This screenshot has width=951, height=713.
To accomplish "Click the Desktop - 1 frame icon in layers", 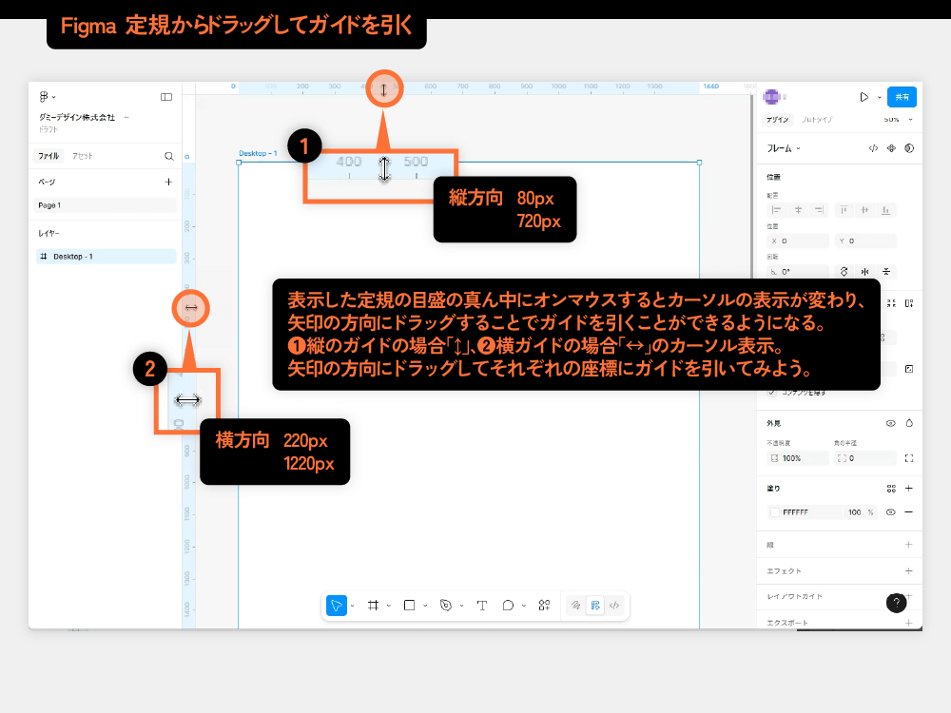I will pyautogui.click(x=44, y=257).
